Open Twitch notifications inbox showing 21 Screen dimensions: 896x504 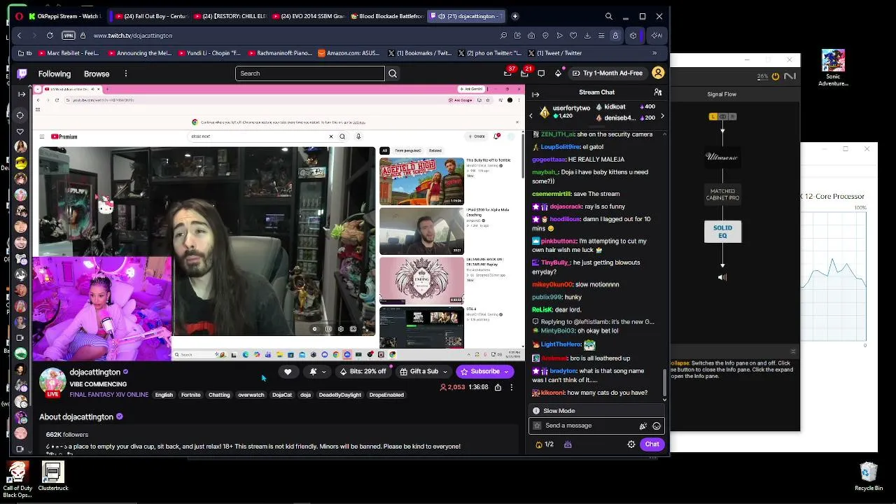click(524, 73)
